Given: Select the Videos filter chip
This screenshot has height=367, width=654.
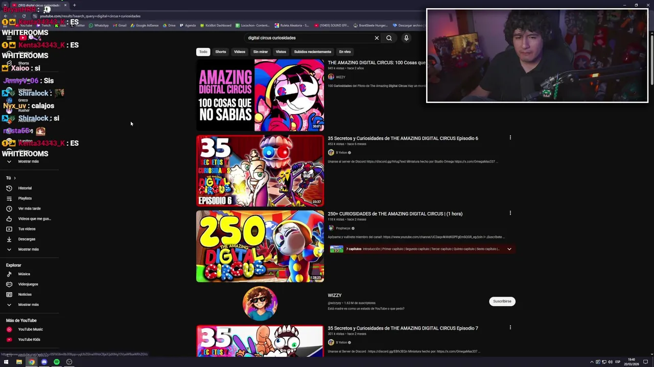Looking at the screenshot, I should [x=240, y=51].
